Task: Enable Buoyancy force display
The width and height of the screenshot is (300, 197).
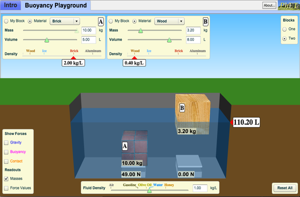Action: click(6, 152)
